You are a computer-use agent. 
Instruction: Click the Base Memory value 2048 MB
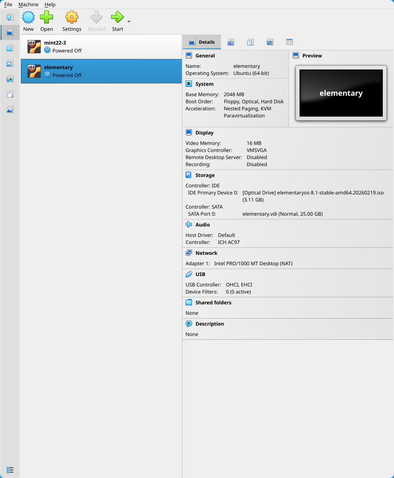pos(234,95)
